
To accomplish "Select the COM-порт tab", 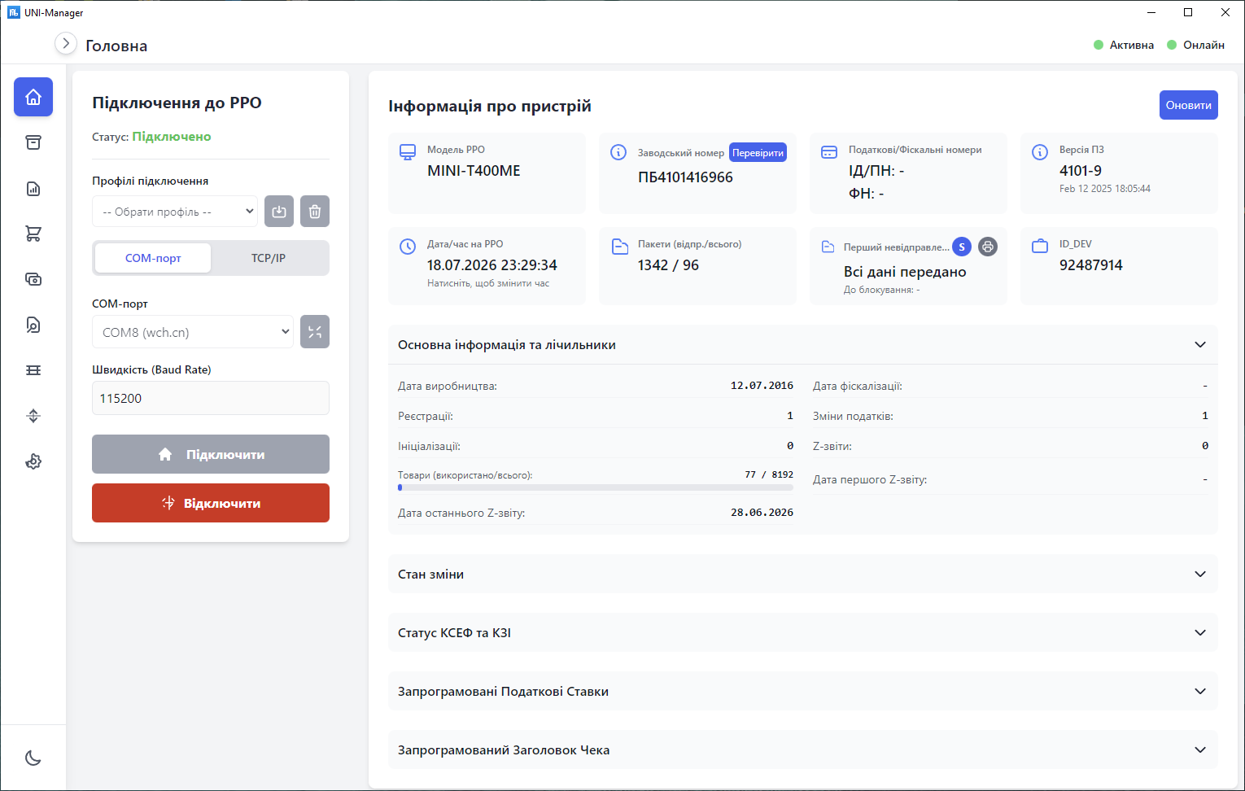I will click(x=153, y=258).
